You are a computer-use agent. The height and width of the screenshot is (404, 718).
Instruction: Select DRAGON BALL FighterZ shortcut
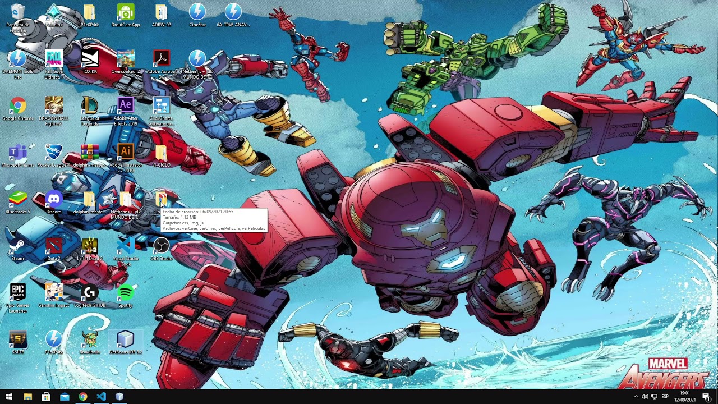pos(54,111)
